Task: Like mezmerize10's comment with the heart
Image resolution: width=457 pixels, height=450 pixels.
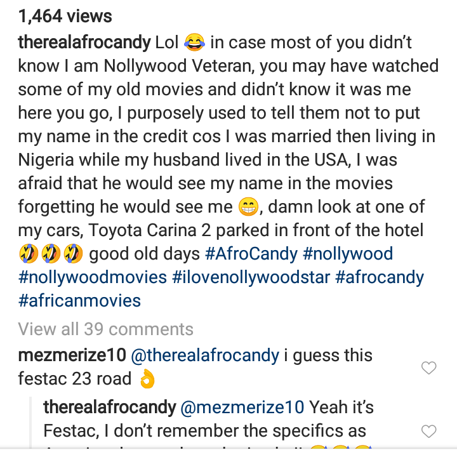Action: click(x=429, y=367)
